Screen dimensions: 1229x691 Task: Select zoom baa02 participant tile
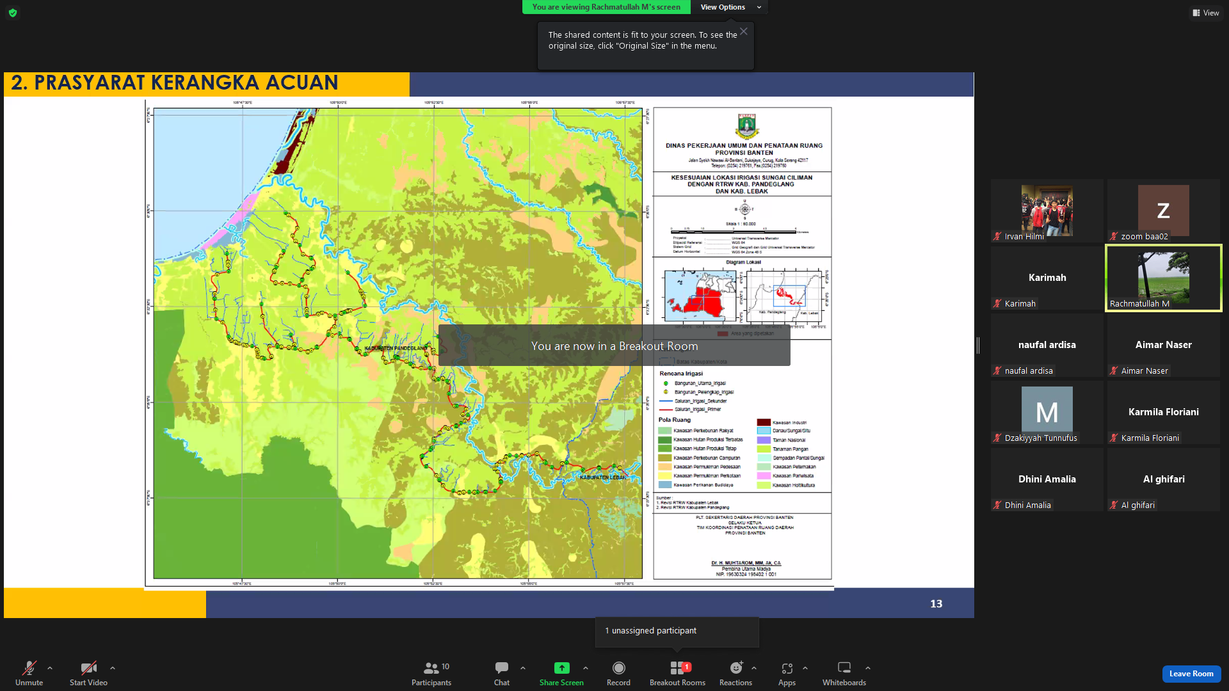(x=1164, y=210)
